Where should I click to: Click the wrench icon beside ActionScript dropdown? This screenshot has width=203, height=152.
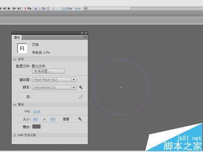(80, 87)
